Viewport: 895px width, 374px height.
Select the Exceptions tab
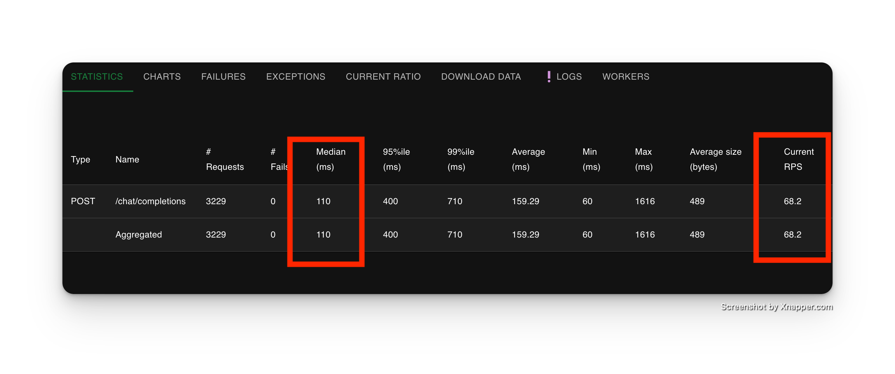click(x=295, y=76)
